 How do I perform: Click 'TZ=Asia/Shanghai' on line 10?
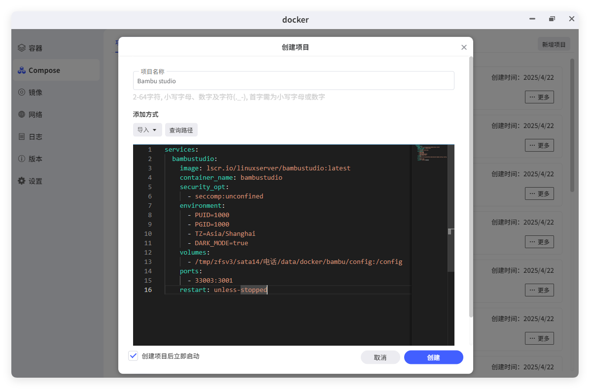tap(225, 233)
